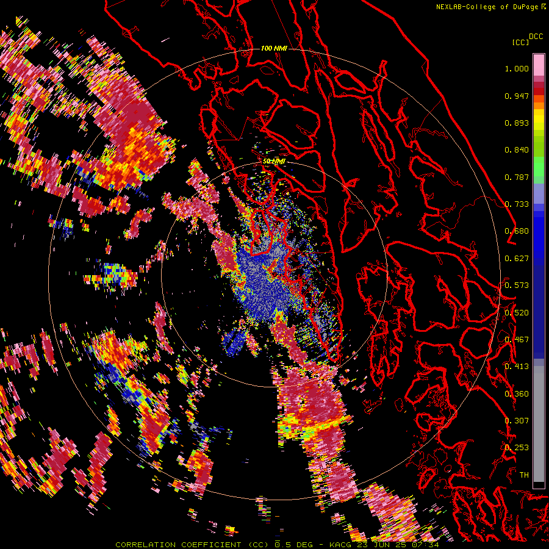Viewport: 549px width, 549px height.
Task: Click the 100 NMI range ring label
Action: click(x=274, y=48)
